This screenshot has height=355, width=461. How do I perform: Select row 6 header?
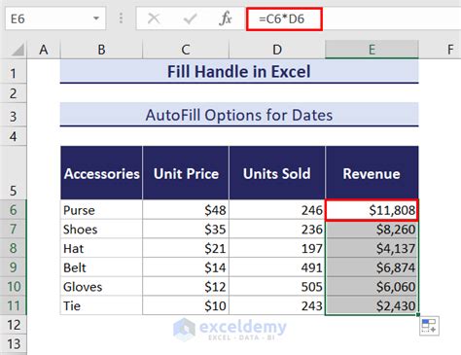click(x=13, y=210)
